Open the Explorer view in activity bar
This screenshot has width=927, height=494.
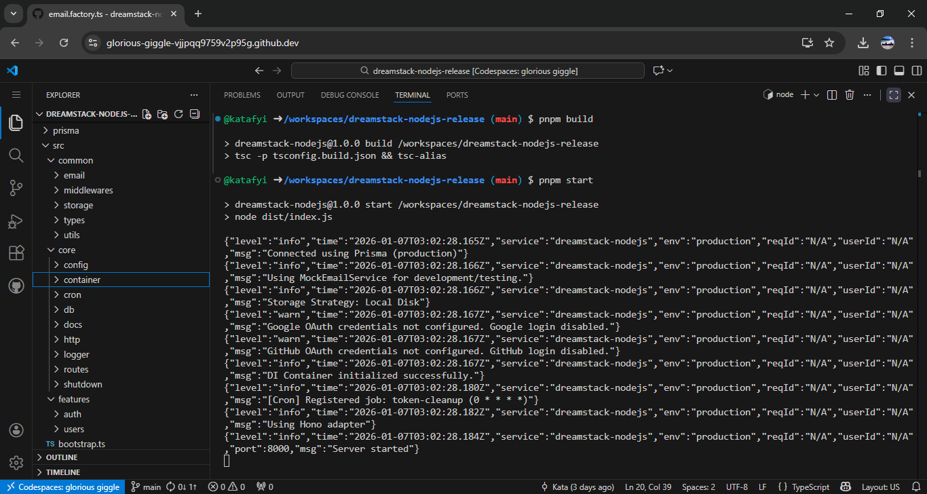pyautogui.click(x=16, y=123)
